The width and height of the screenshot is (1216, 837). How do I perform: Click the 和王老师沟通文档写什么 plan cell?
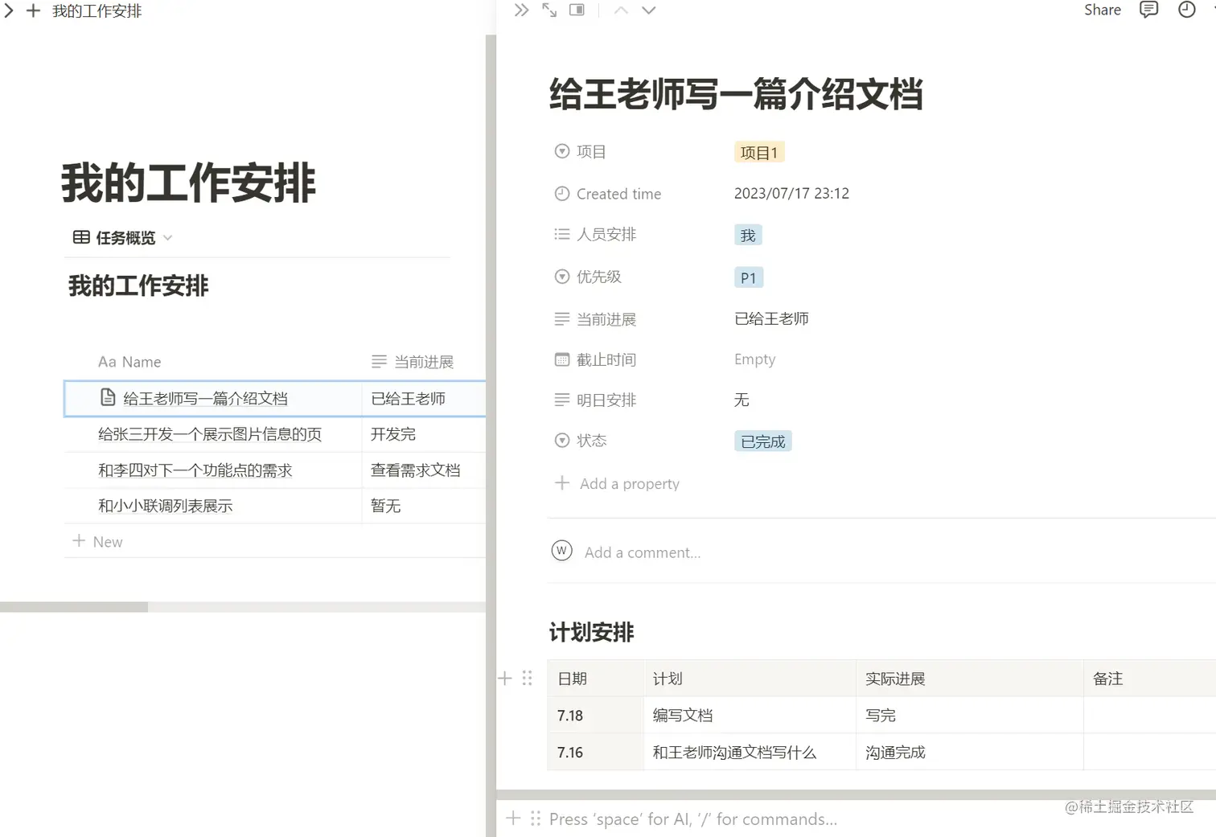point(750,753)
